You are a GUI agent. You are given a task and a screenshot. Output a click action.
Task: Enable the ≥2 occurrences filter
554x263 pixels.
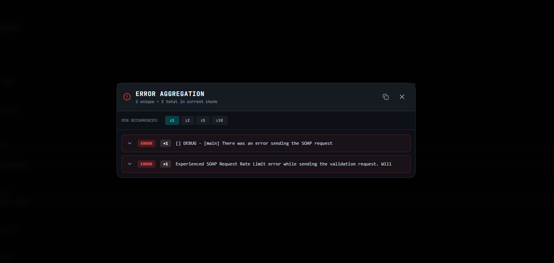187,120
